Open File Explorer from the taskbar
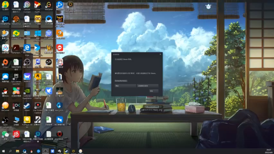This screenshot has height=154, width=274. pyautogui.click(x=17, y=151)
